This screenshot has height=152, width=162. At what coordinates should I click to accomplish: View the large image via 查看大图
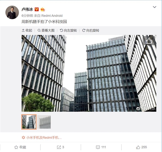[x=46, y=30]
